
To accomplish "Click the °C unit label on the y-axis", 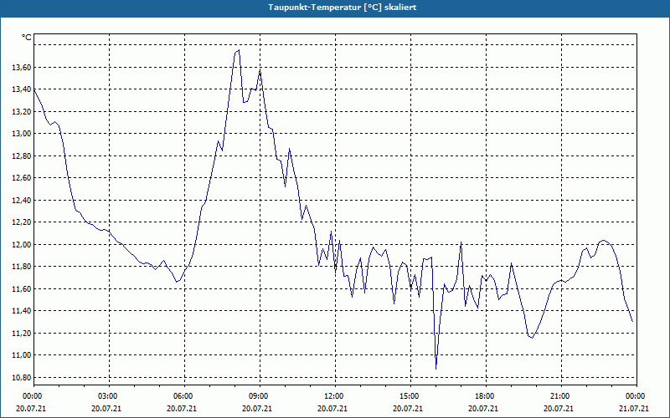I will pyautogui.click(x=27, y=38).
